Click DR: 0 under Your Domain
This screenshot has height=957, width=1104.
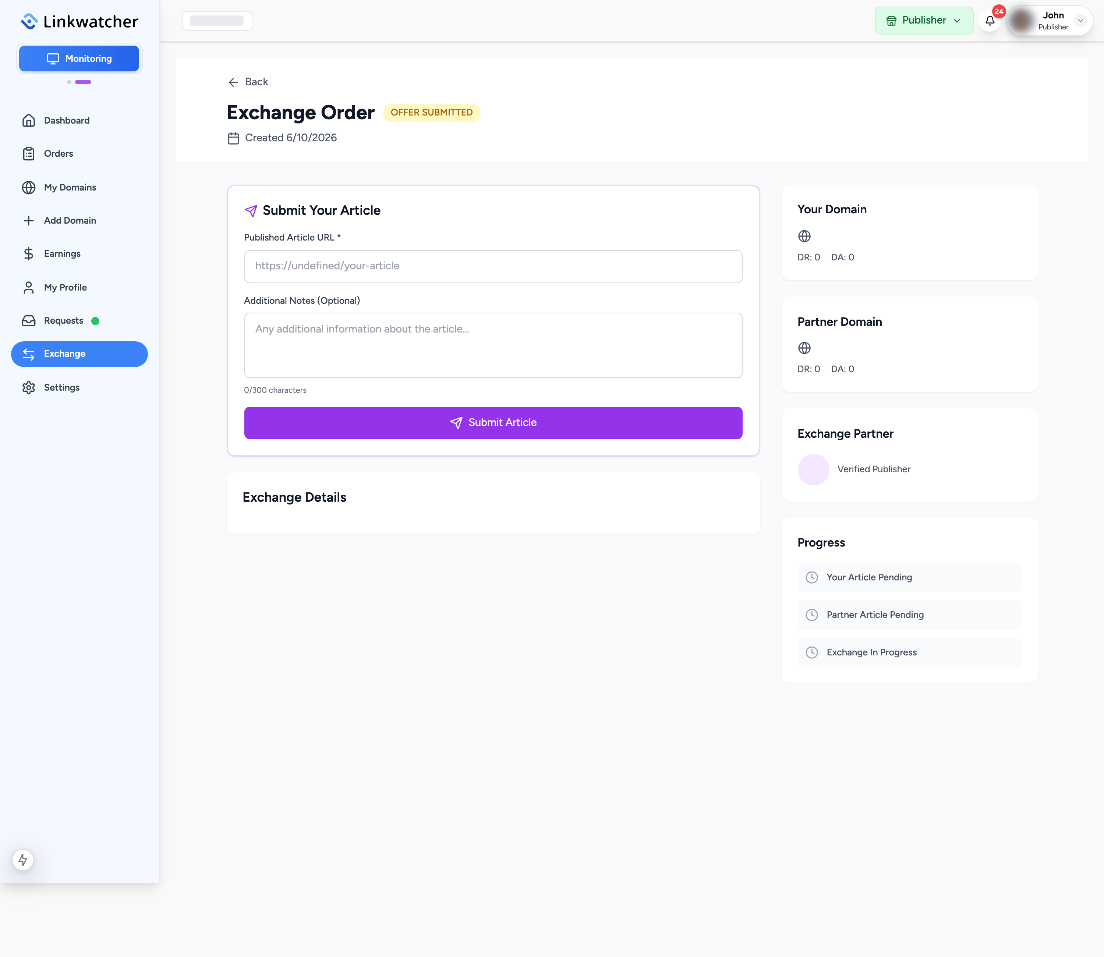(808, 257)
